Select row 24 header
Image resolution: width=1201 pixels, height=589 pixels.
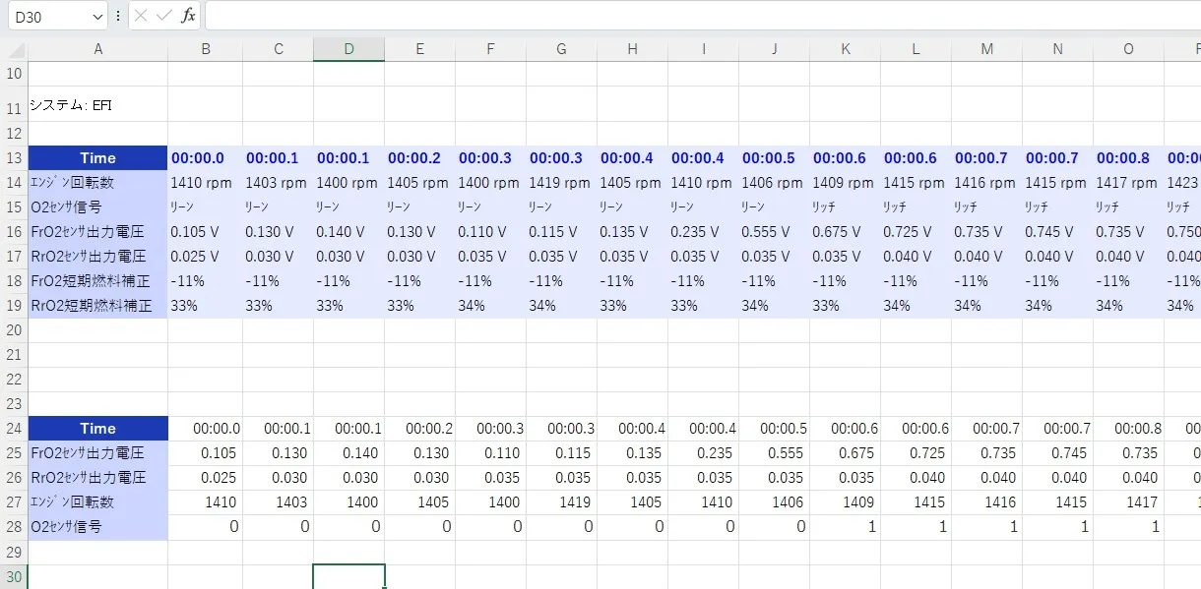(x=14, y=429)
